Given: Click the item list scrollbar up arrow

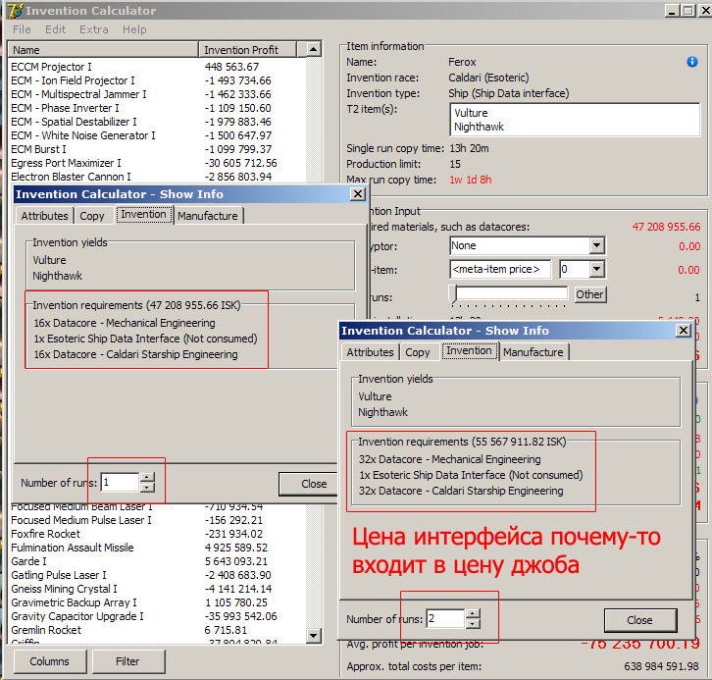Looking at the screenshot, I should tap(313, 49).
